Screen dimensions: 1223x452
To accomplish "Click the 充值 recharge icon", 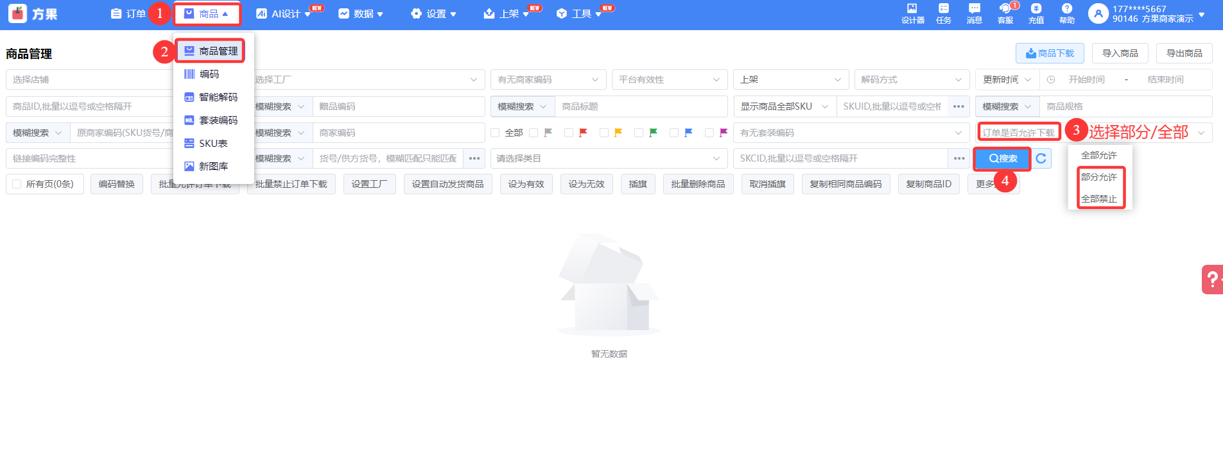I will coord(1036,13).
